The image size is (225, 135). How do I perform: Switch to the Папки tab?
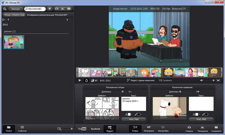(9, 129)
